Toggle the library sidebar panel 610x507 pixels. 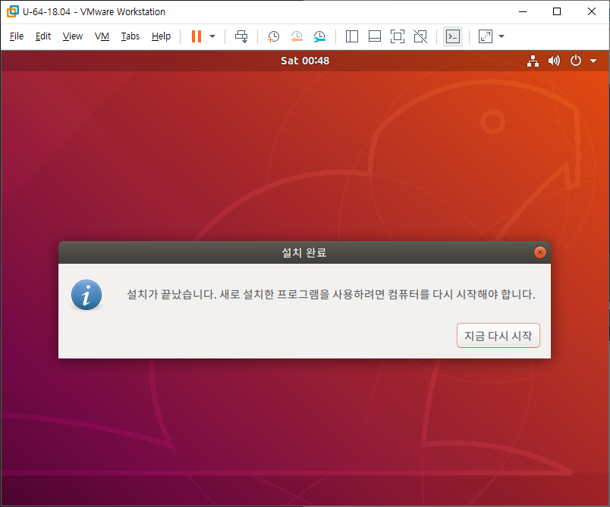pyautogui.click(x=352, y=36)
